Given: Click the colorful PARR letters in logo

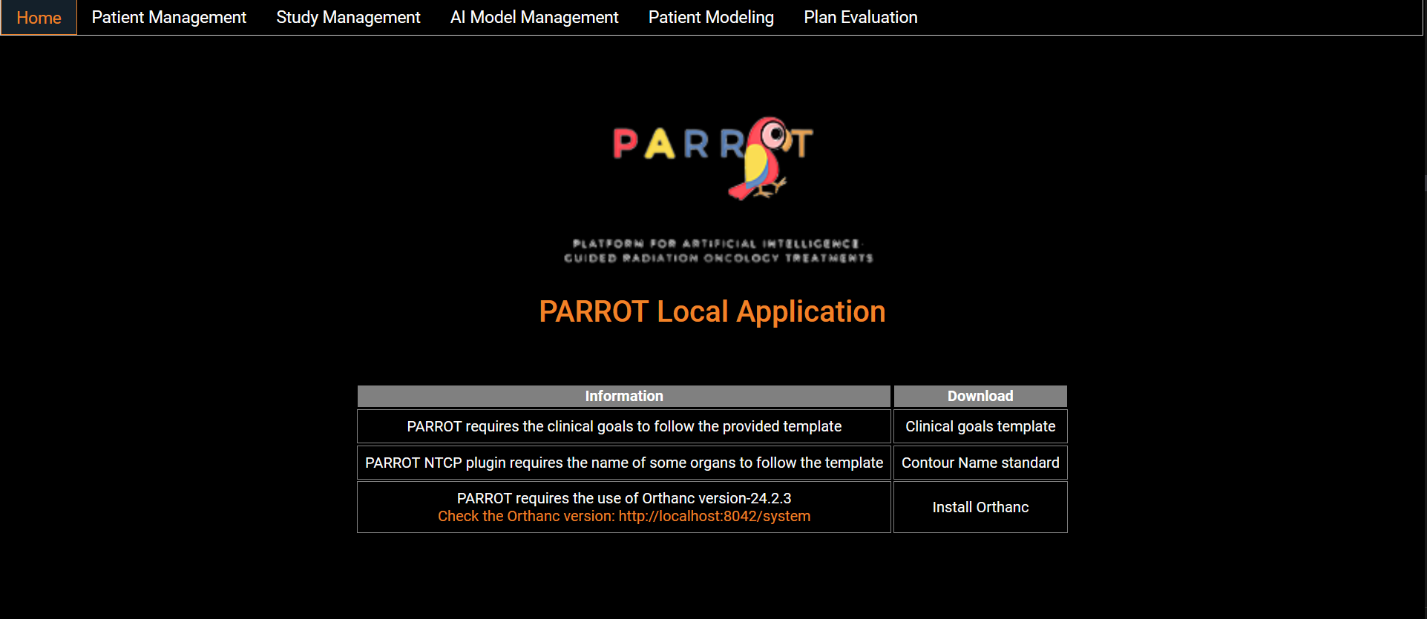Looking at the screenshot, I should (x=675, y=144).
